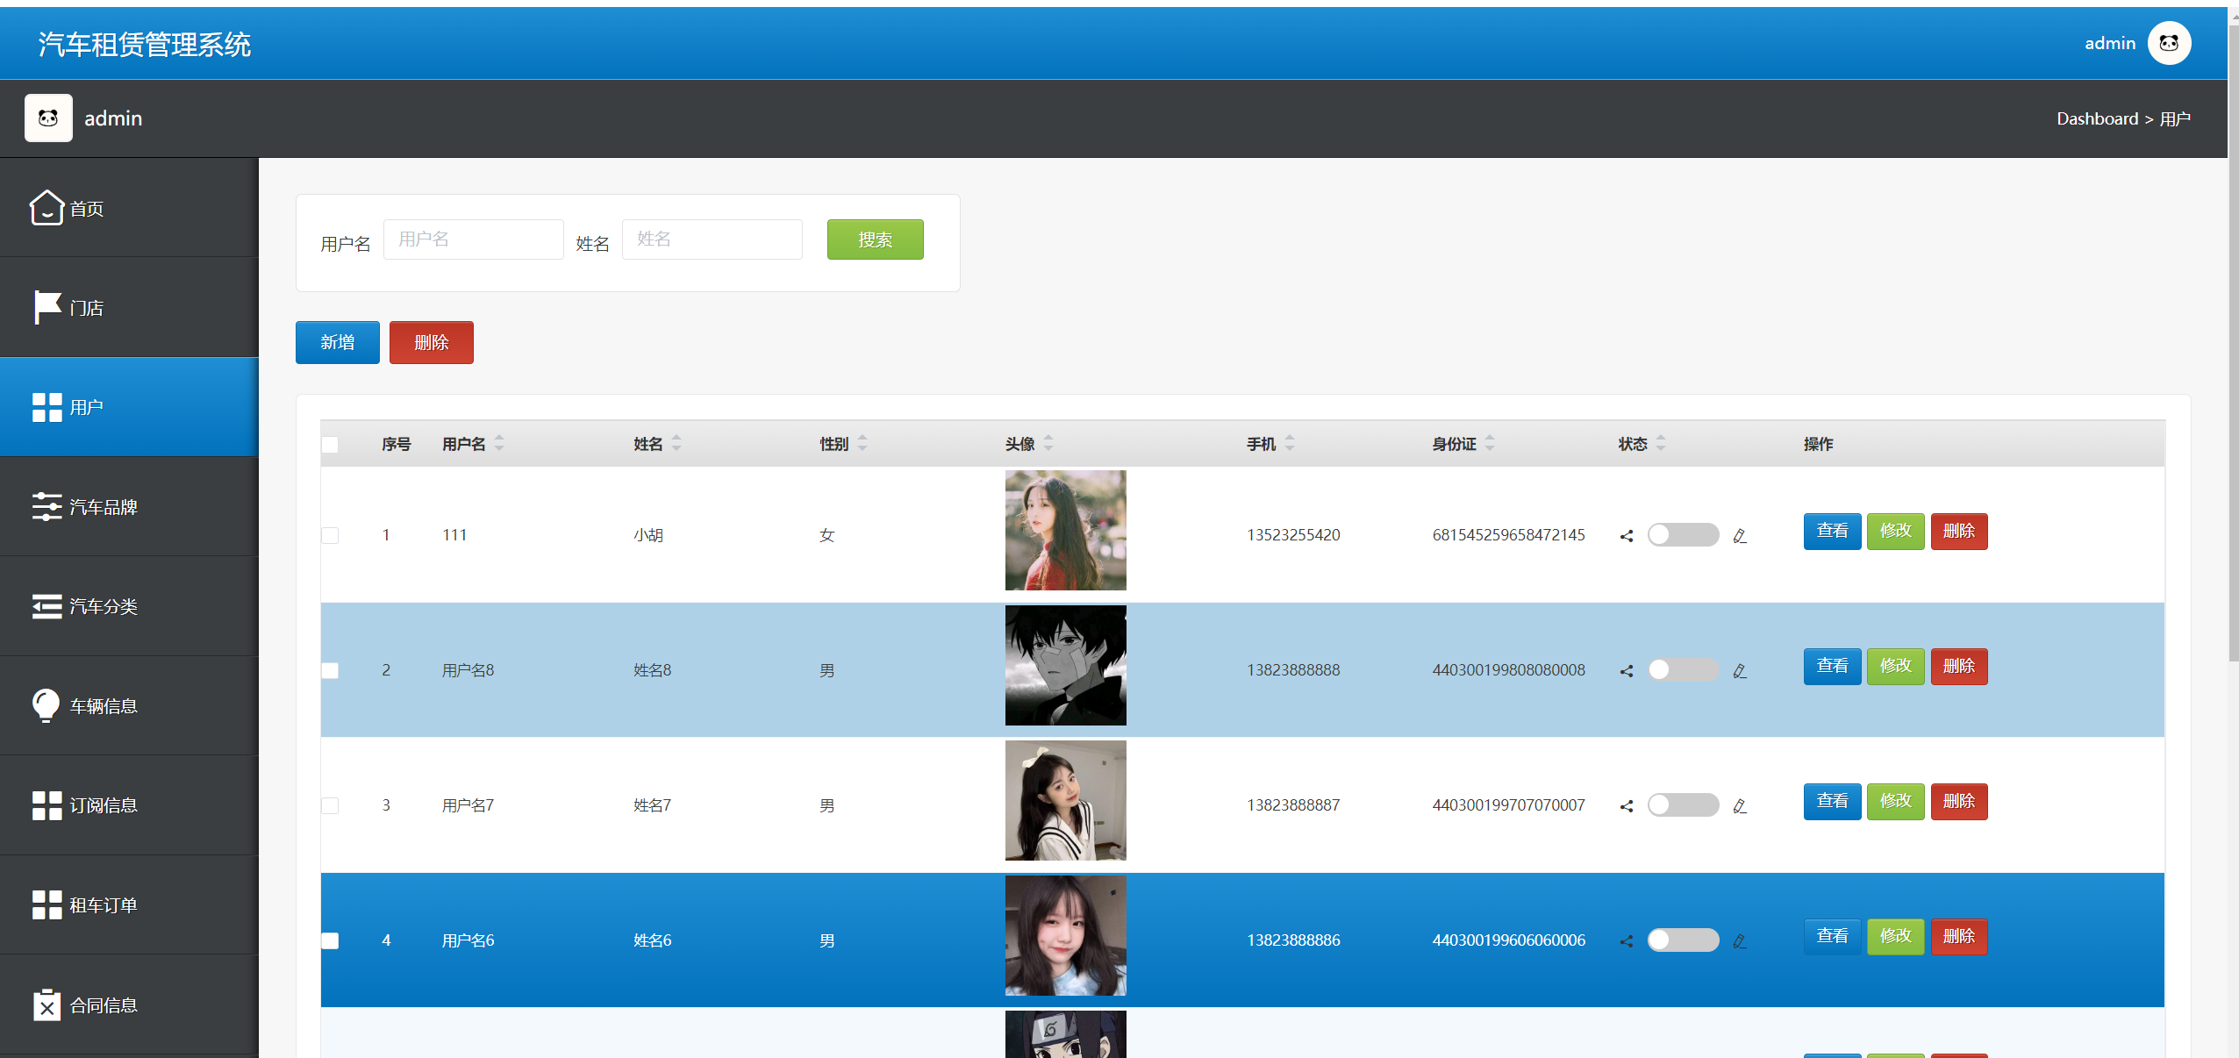
Task: Click the sliders icon for 汽车品牌
Action: click(46, 506)
